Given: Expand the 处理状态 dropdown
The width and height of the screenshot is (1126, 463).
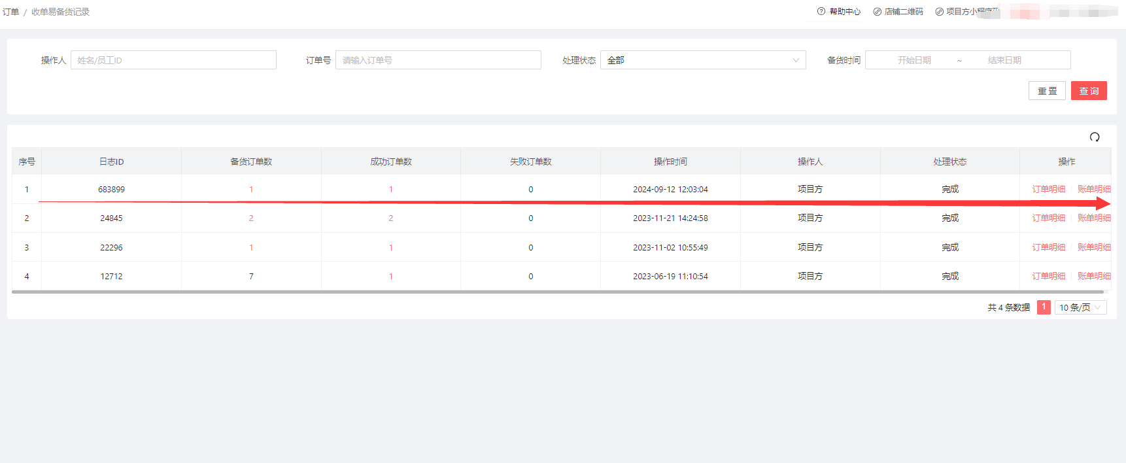Looking at the screenshot, I should (x=703, y=60).
